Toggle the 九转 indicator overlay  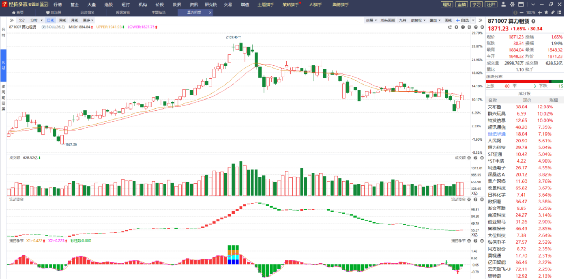pos(403,20)
